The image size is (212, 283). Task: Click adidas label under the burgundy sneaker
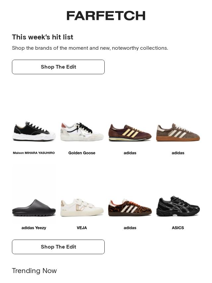(130, 153)
